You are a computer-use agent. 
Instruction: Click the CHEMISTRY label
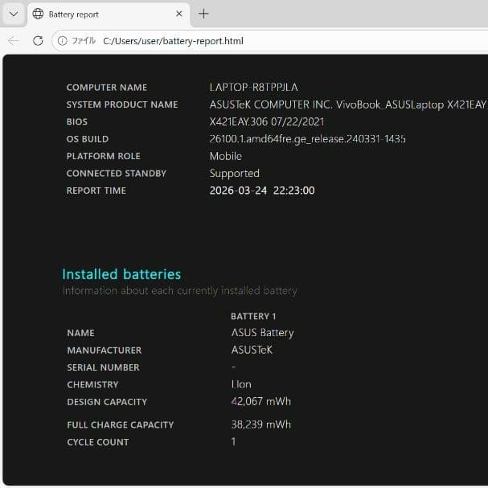point(92,384)
